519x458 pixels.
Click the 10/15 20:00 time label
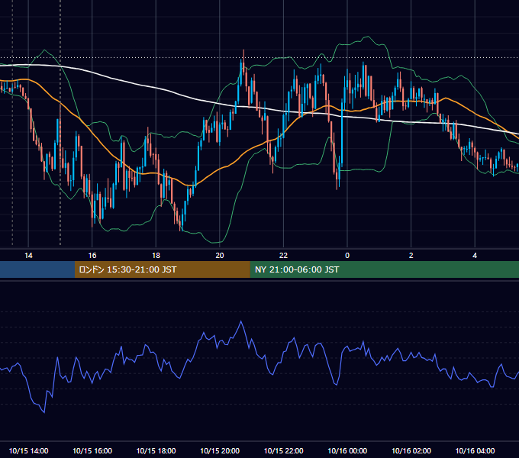pos(220,450)
